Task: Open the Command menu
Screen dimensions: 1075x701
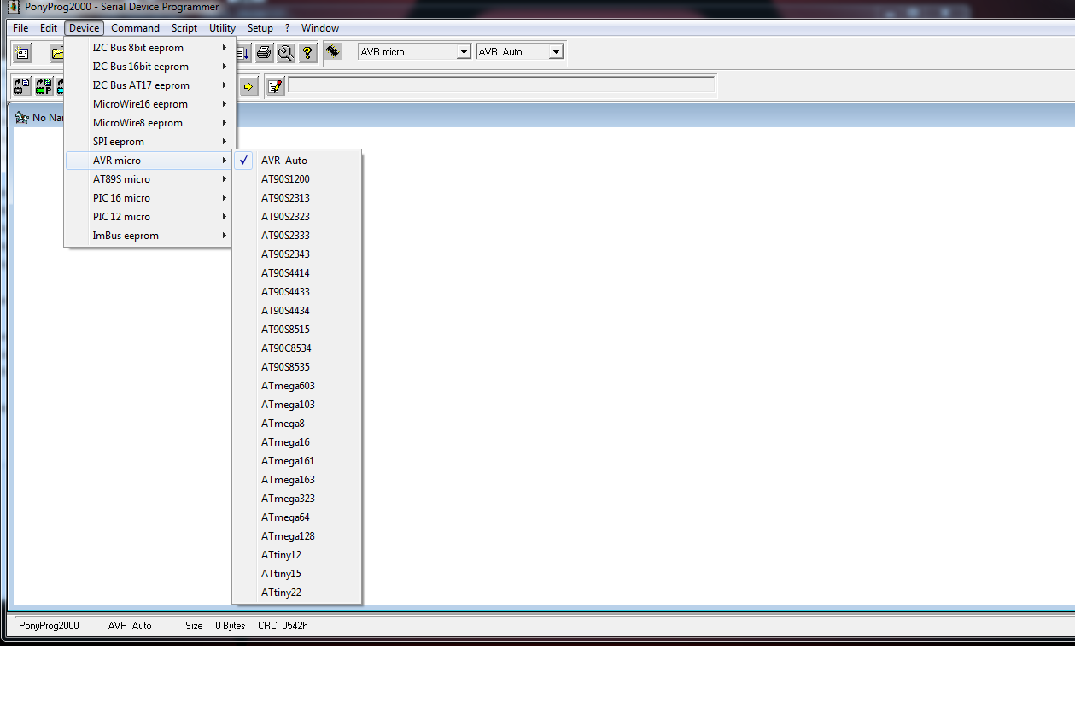Action: 135,28
